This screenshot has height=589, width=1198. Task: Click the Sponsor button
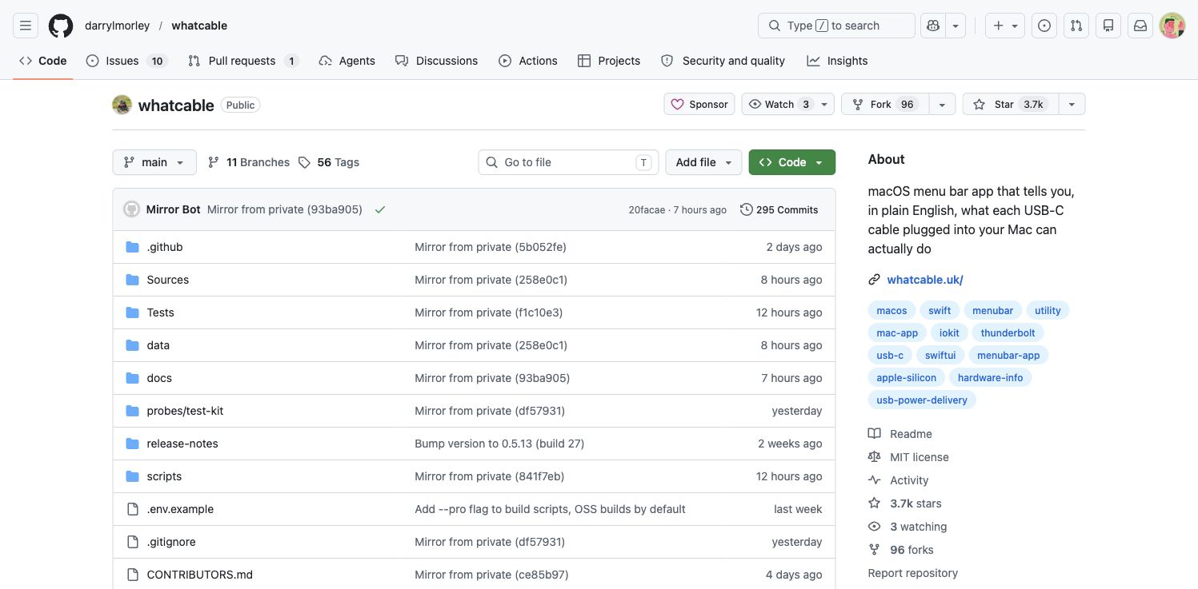(699, 105)
